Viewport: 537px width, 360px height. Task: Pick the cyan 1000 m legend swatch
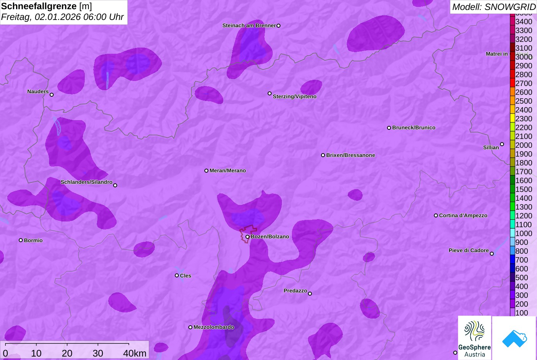point(512,233)
